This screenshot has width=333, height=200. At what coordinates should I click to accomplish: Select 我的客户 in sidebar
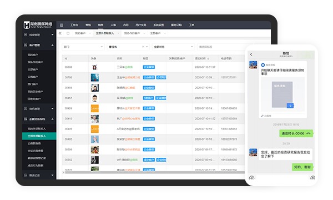coord(33,54)
